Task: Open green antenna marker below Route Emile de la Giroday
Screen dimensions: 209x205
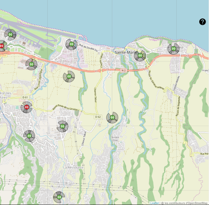Action: point(62,126)
